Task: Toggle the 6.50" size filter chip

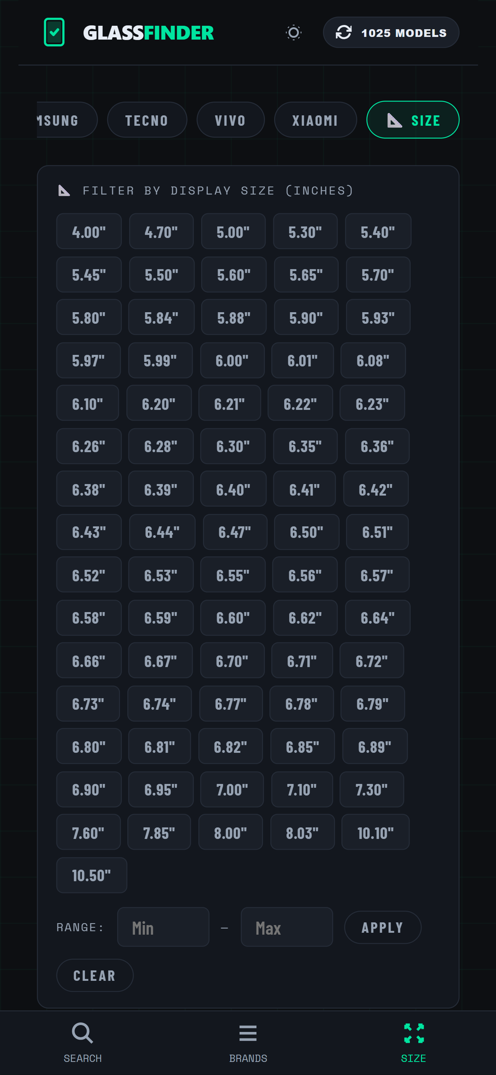Action: (x=306, y=532)
